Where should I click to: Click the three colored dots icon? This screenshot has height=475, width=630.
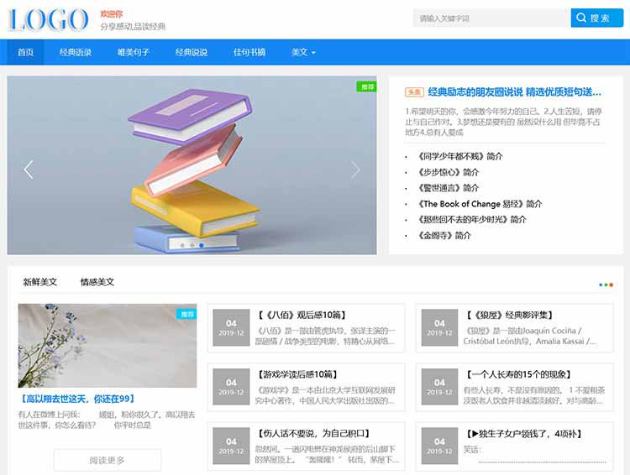pyautogui.click(x=606, y=284)
